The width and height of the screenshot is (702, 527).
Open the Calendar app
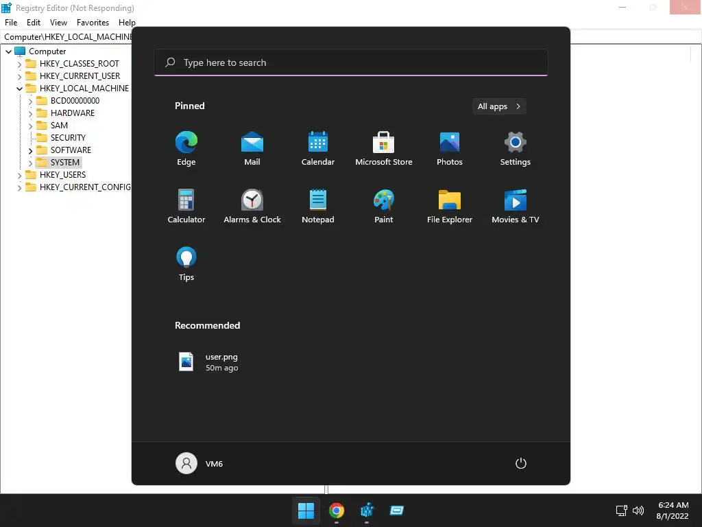(x=318, y=149)
